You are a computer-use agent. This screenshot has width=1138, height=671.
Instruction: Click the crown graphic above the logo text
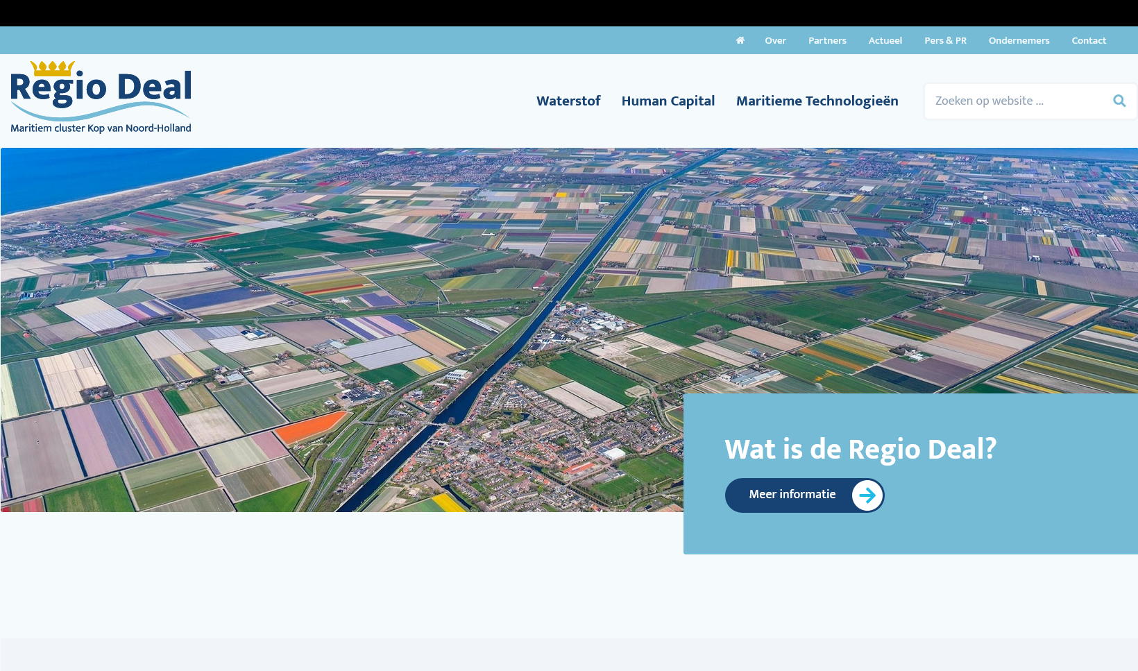tap(52, 67)
